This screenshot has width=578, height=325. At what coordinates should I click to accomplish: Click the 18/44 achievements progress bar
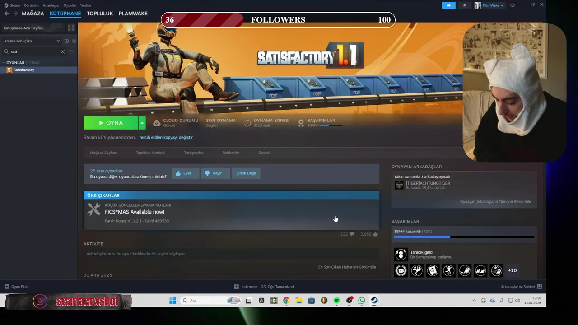464,237
